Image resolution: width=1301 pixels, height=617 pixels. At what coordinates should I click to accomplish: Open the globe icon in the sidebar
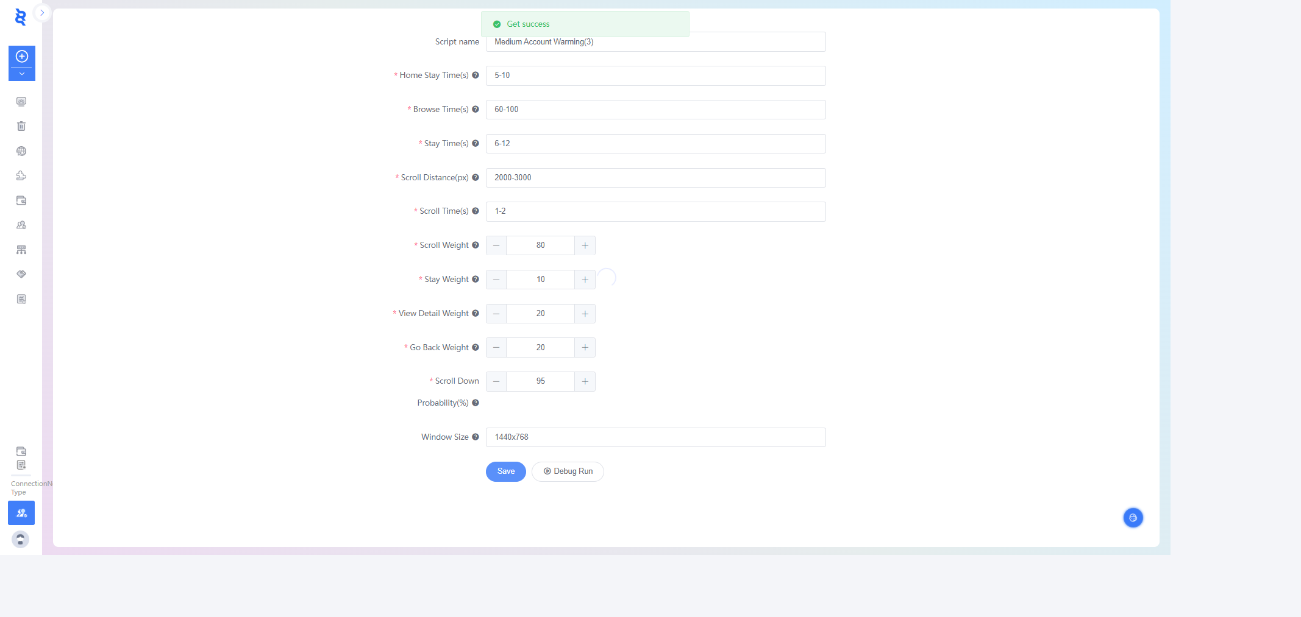click(x=21, y=151)
